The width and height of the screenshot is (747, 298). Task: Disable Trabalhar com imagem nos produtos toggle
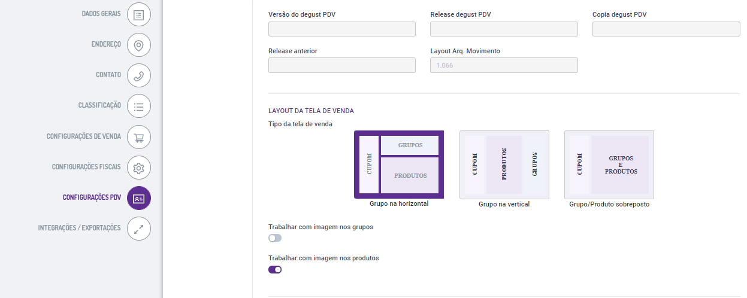[x=275, y=269]
